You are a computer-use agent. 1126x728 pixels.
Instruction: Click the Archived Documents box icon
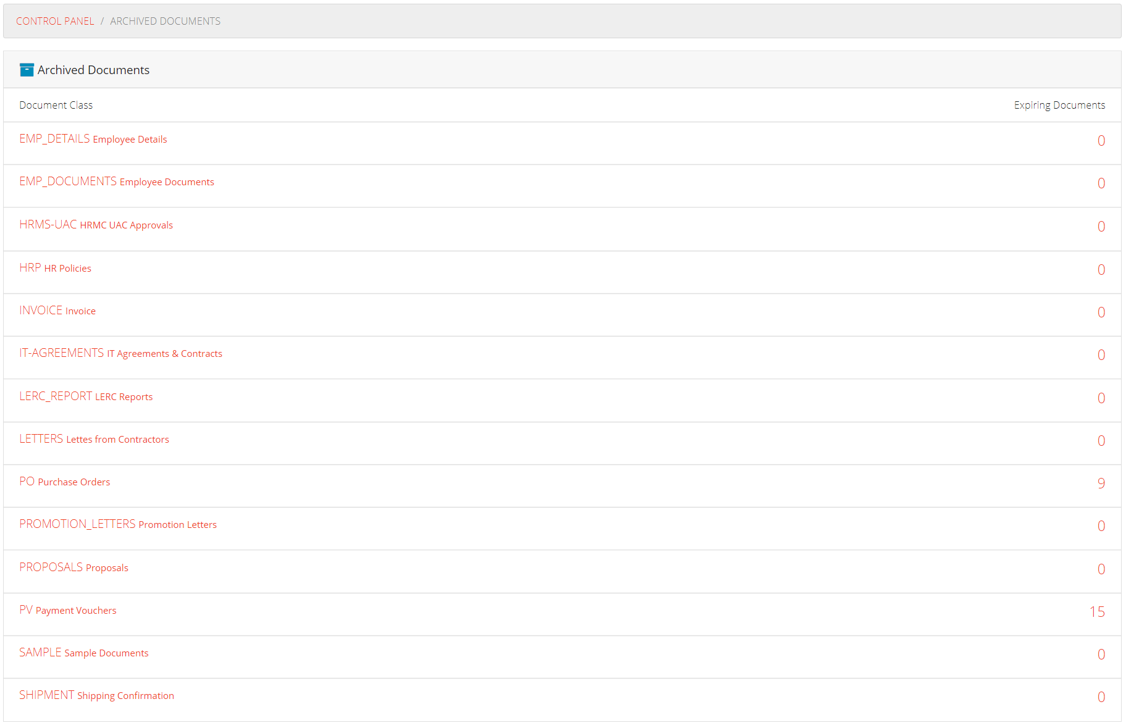(x=27, y=70)
